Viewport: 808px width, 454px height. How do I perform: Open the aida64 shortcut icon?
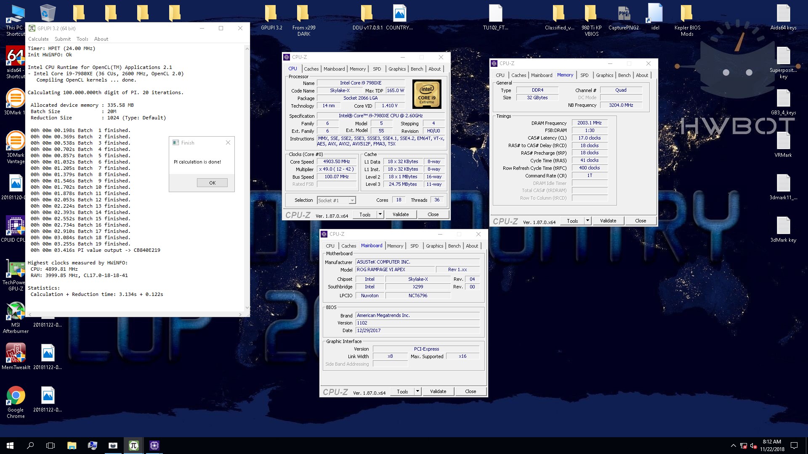(x=16, y=55)
